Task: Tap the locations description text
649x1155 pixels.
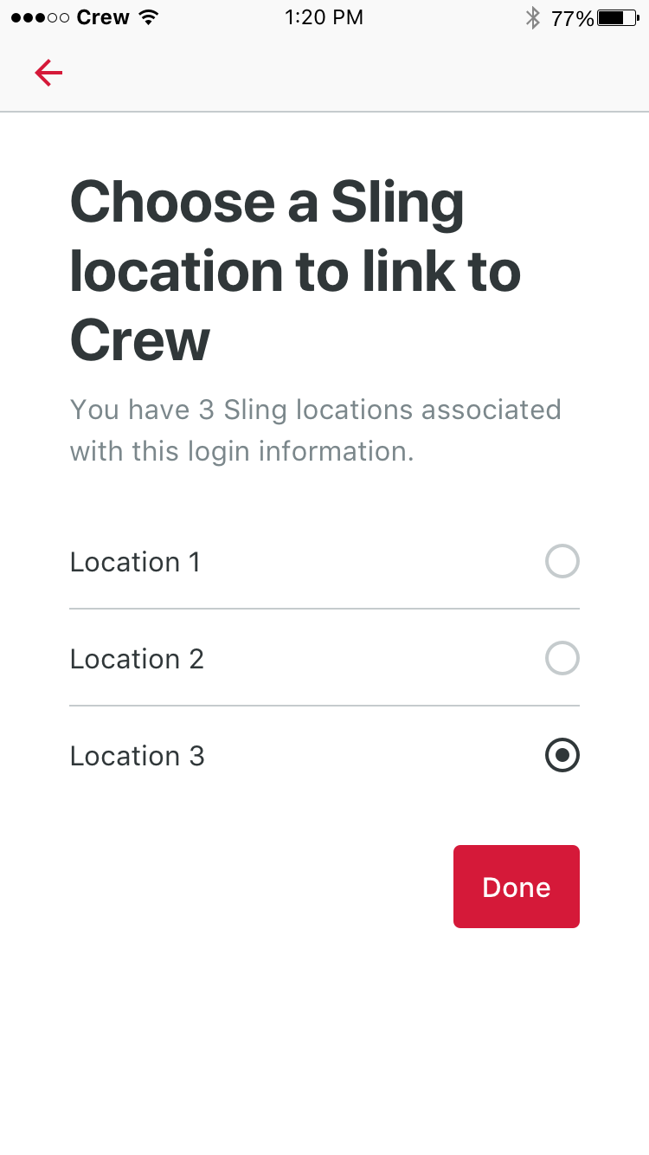Action: 316,429
